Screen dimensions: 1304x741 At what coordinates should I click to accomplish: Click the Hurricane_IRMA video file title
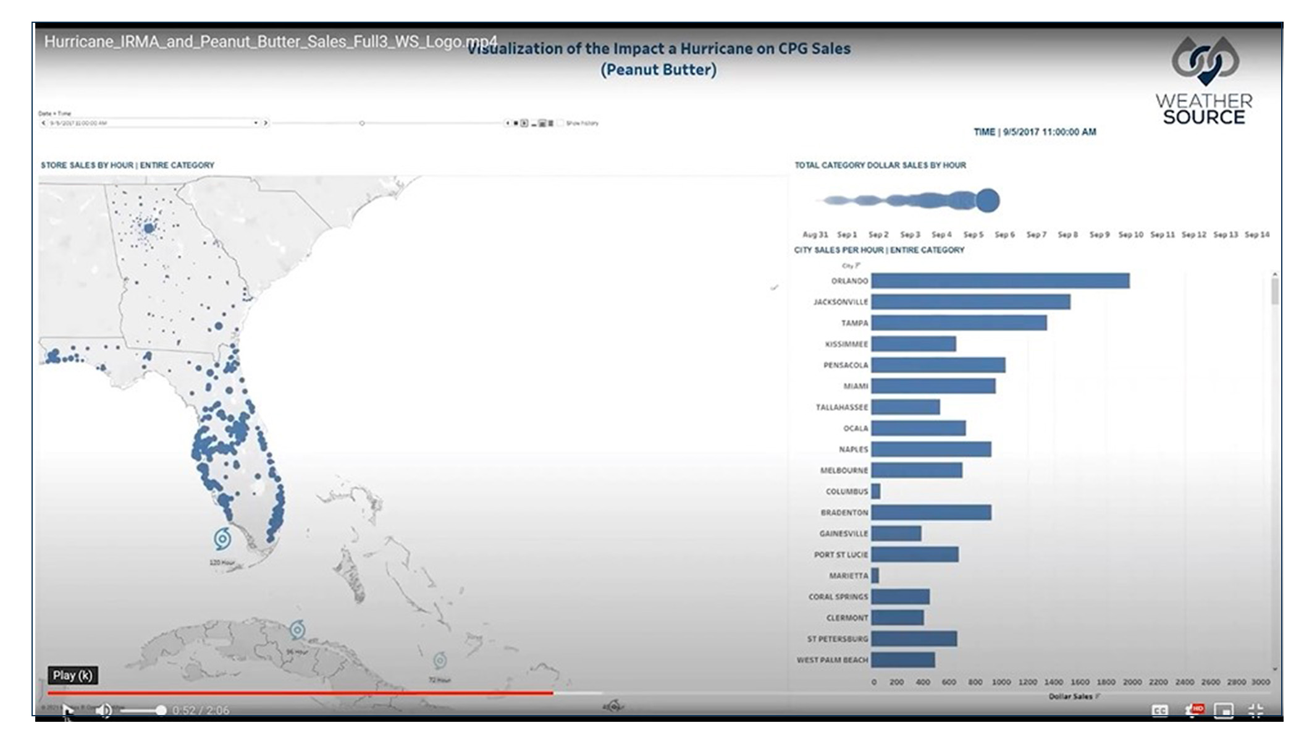click(x=271, y=41)
